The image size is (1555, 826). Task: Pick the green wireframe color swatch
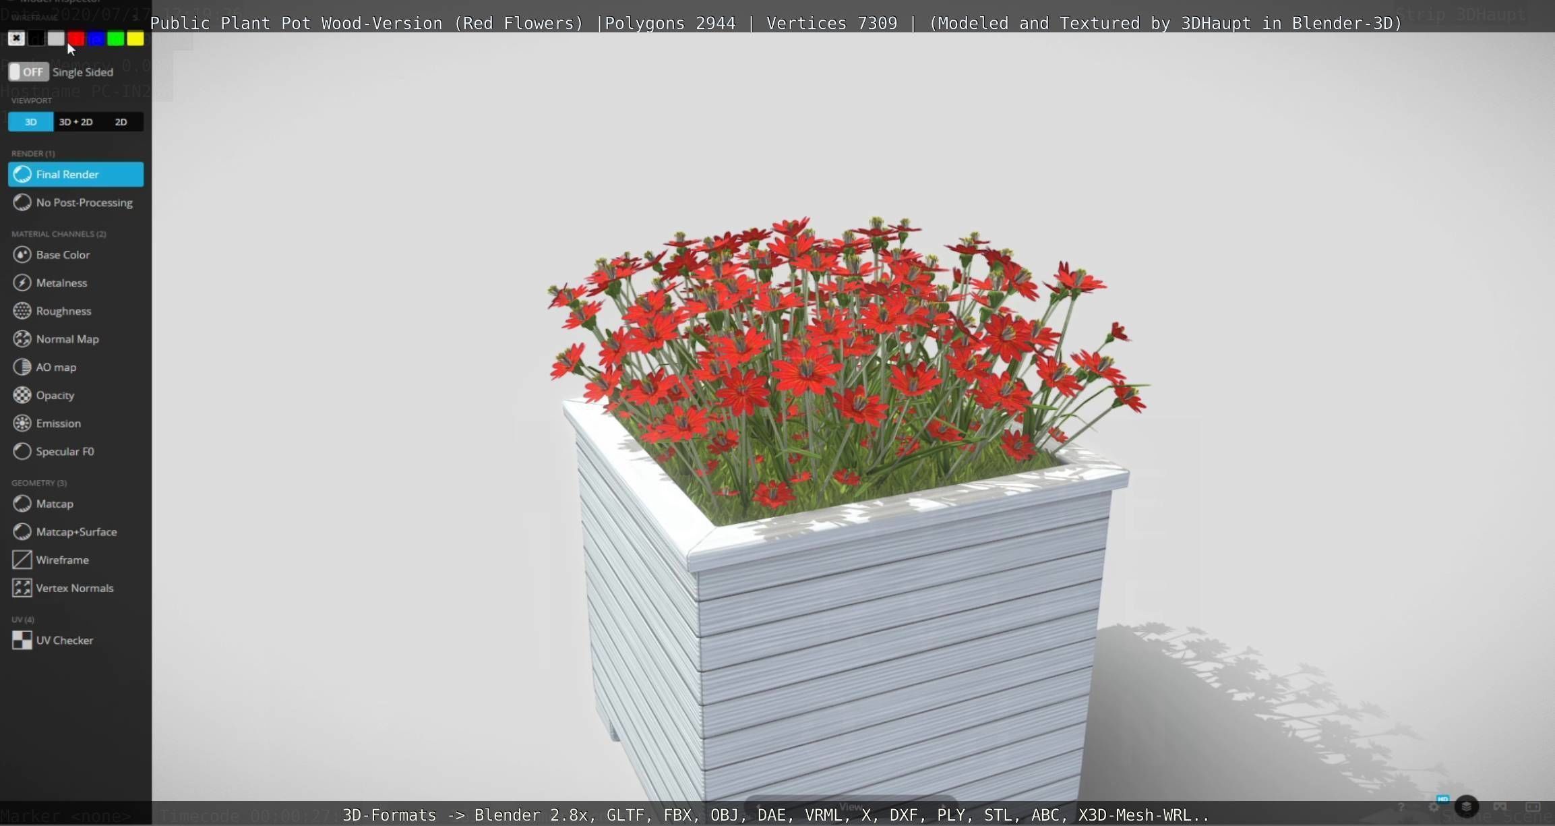[x=116, y=38]
